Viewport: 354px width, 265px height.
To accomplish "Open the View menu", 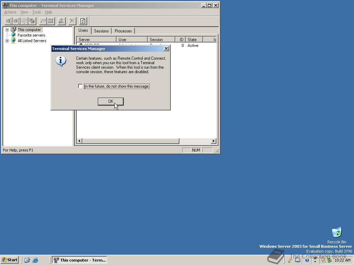I will 25,12.
